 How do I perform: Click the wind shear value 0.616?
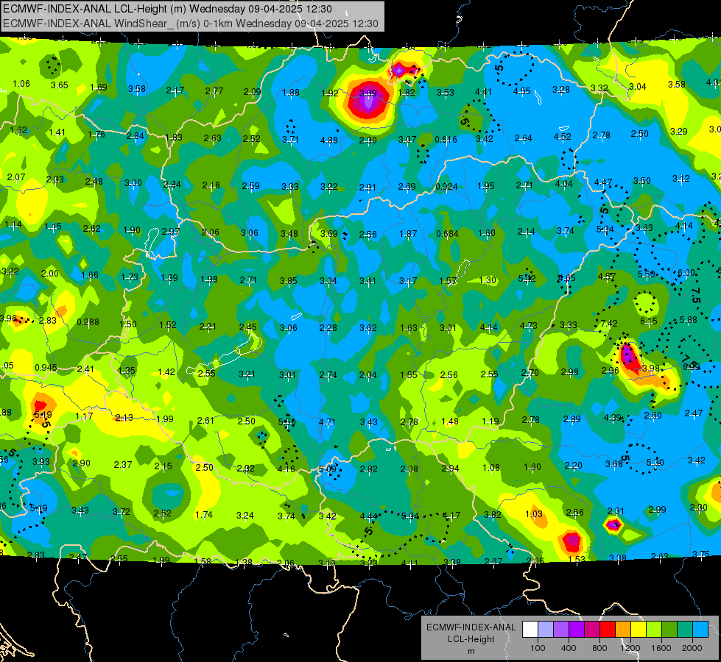(x=446, y=140)
